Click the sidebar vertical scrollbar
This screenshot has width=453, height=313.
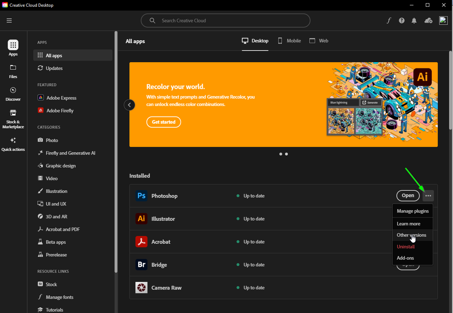coord(116,151)
